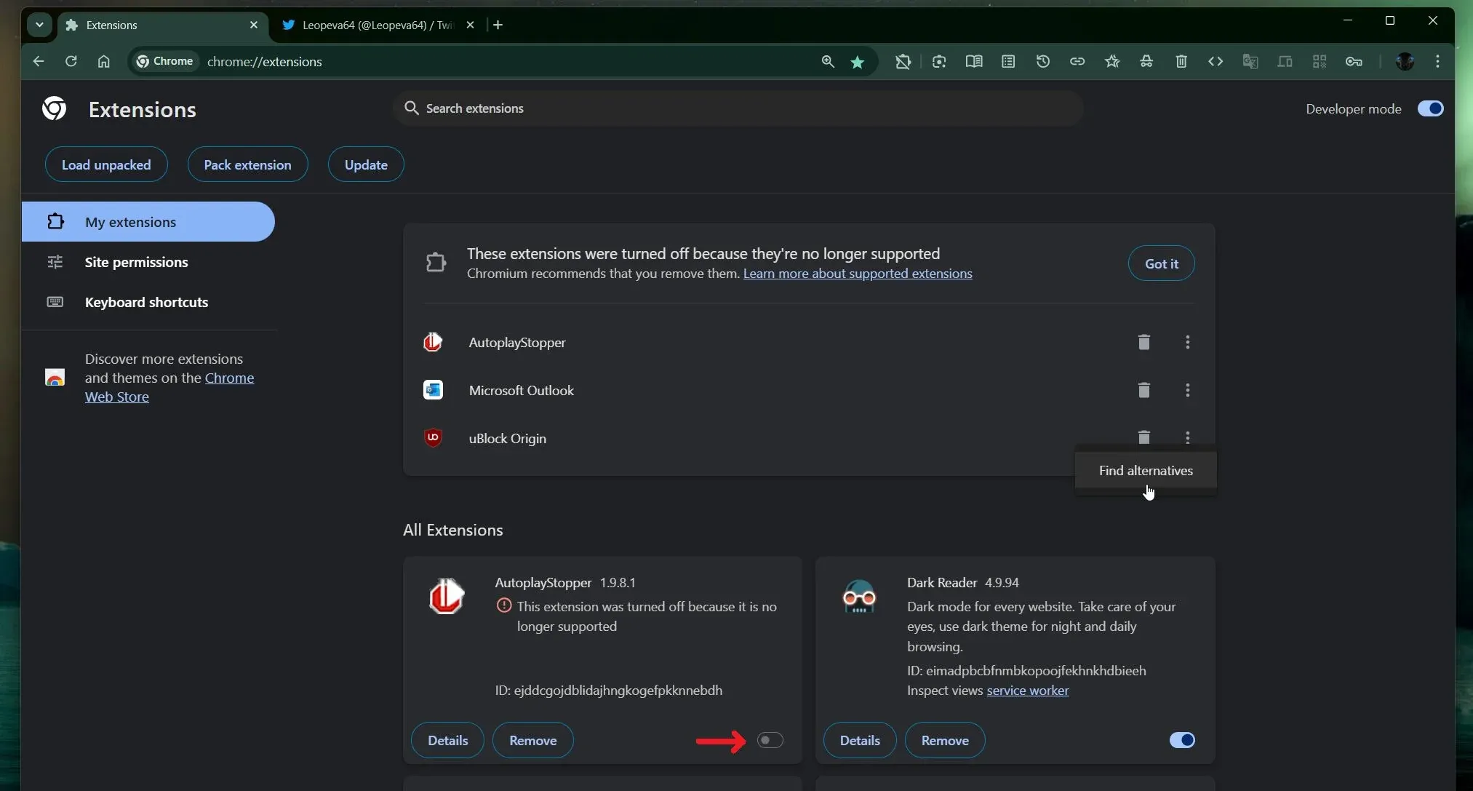Screen dimensions: 1473x791
Task: Open more options for Microsoft Outlook row
Action: [x=1187, y=390]
